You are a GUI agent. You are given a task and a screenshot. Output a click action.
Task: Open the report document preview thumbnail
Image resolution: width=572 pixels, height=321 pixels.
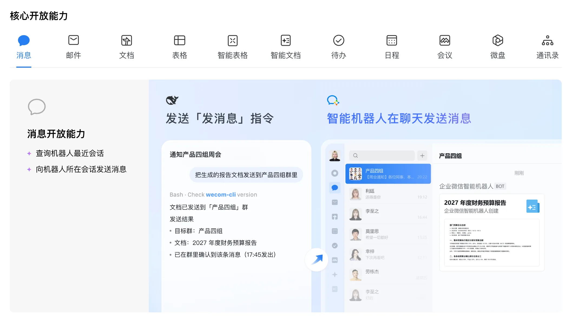coord(492,243)
